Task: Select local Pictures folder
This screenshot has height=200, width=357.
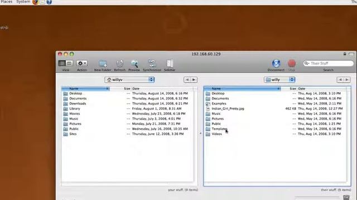Action: tap(75, 124)
